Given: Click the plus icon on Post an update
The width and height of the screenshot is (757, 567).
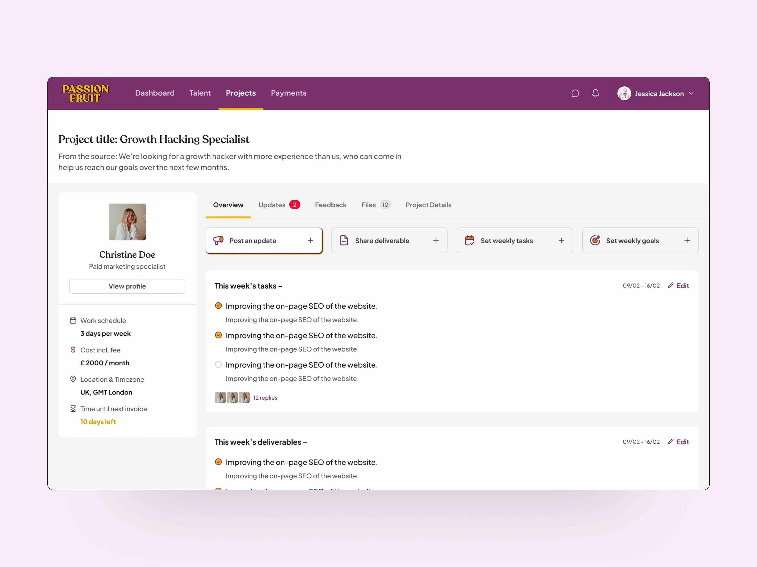Looking at the screenshot, I should pyautogui.click(x=310, y=240).
